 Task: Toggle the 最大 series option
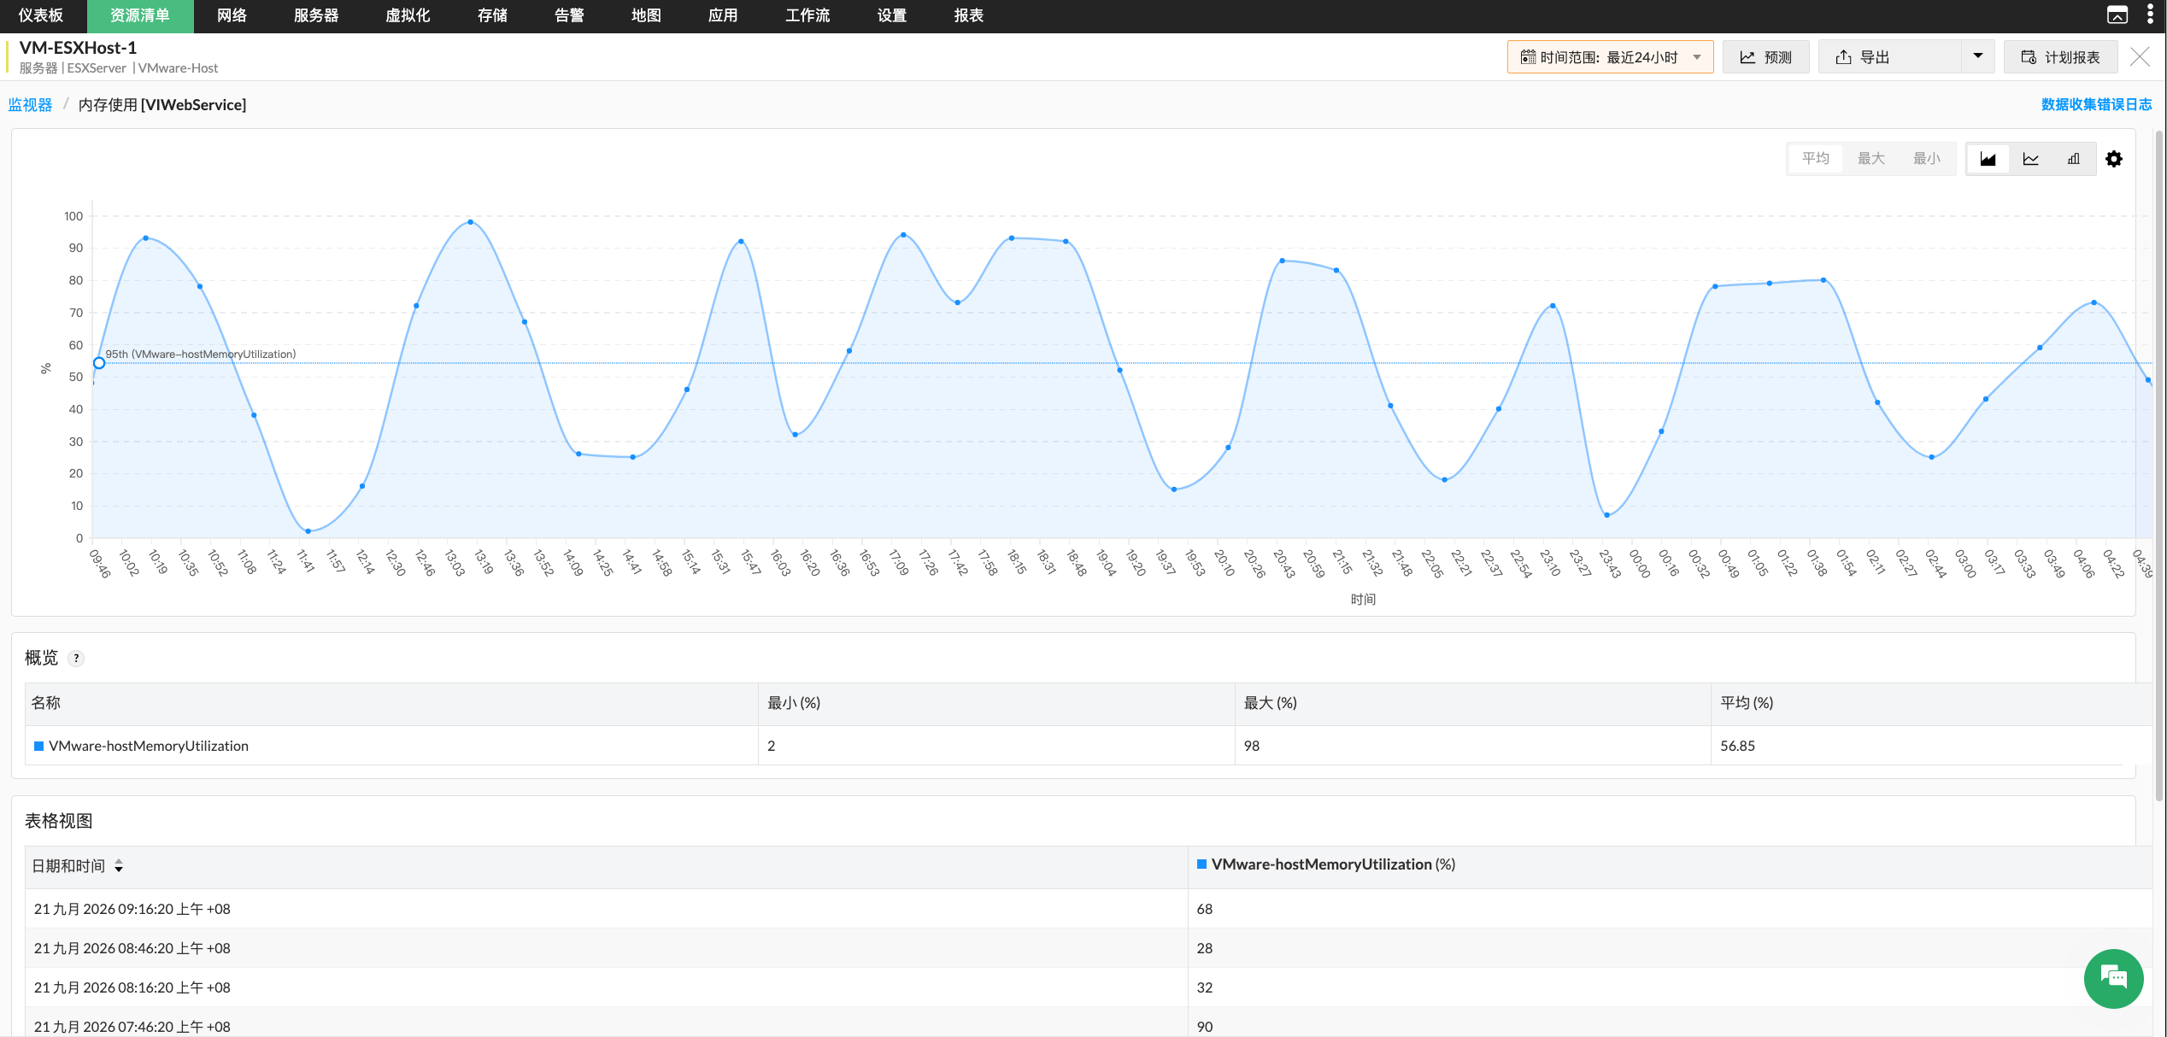[x=1871, y=159]
